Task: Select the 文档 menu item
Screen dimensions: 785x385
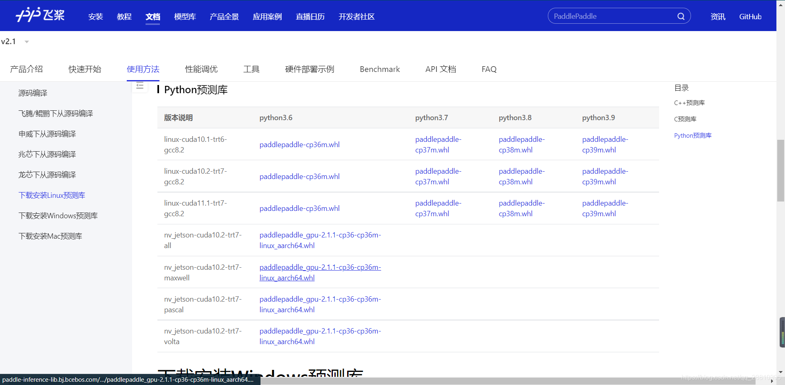Action: tap(153, 17)
